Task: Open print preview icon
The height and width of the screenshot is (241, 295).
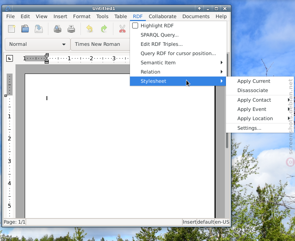Action: pos(58,29)
